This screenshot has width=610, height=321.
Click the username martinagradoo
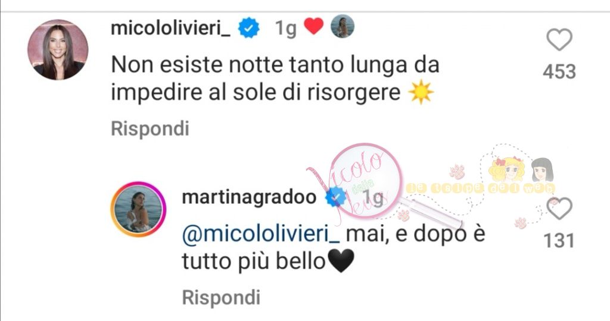pyautogui.click(x=249, y=197)
